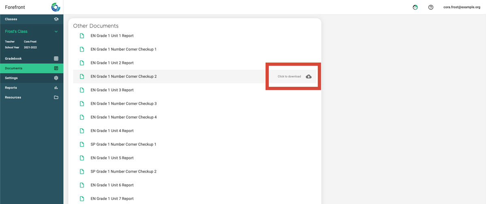The image size is (486, 204).
Task: Open EN Grade 1 Unit 1 Report
Action: [112, 36]
